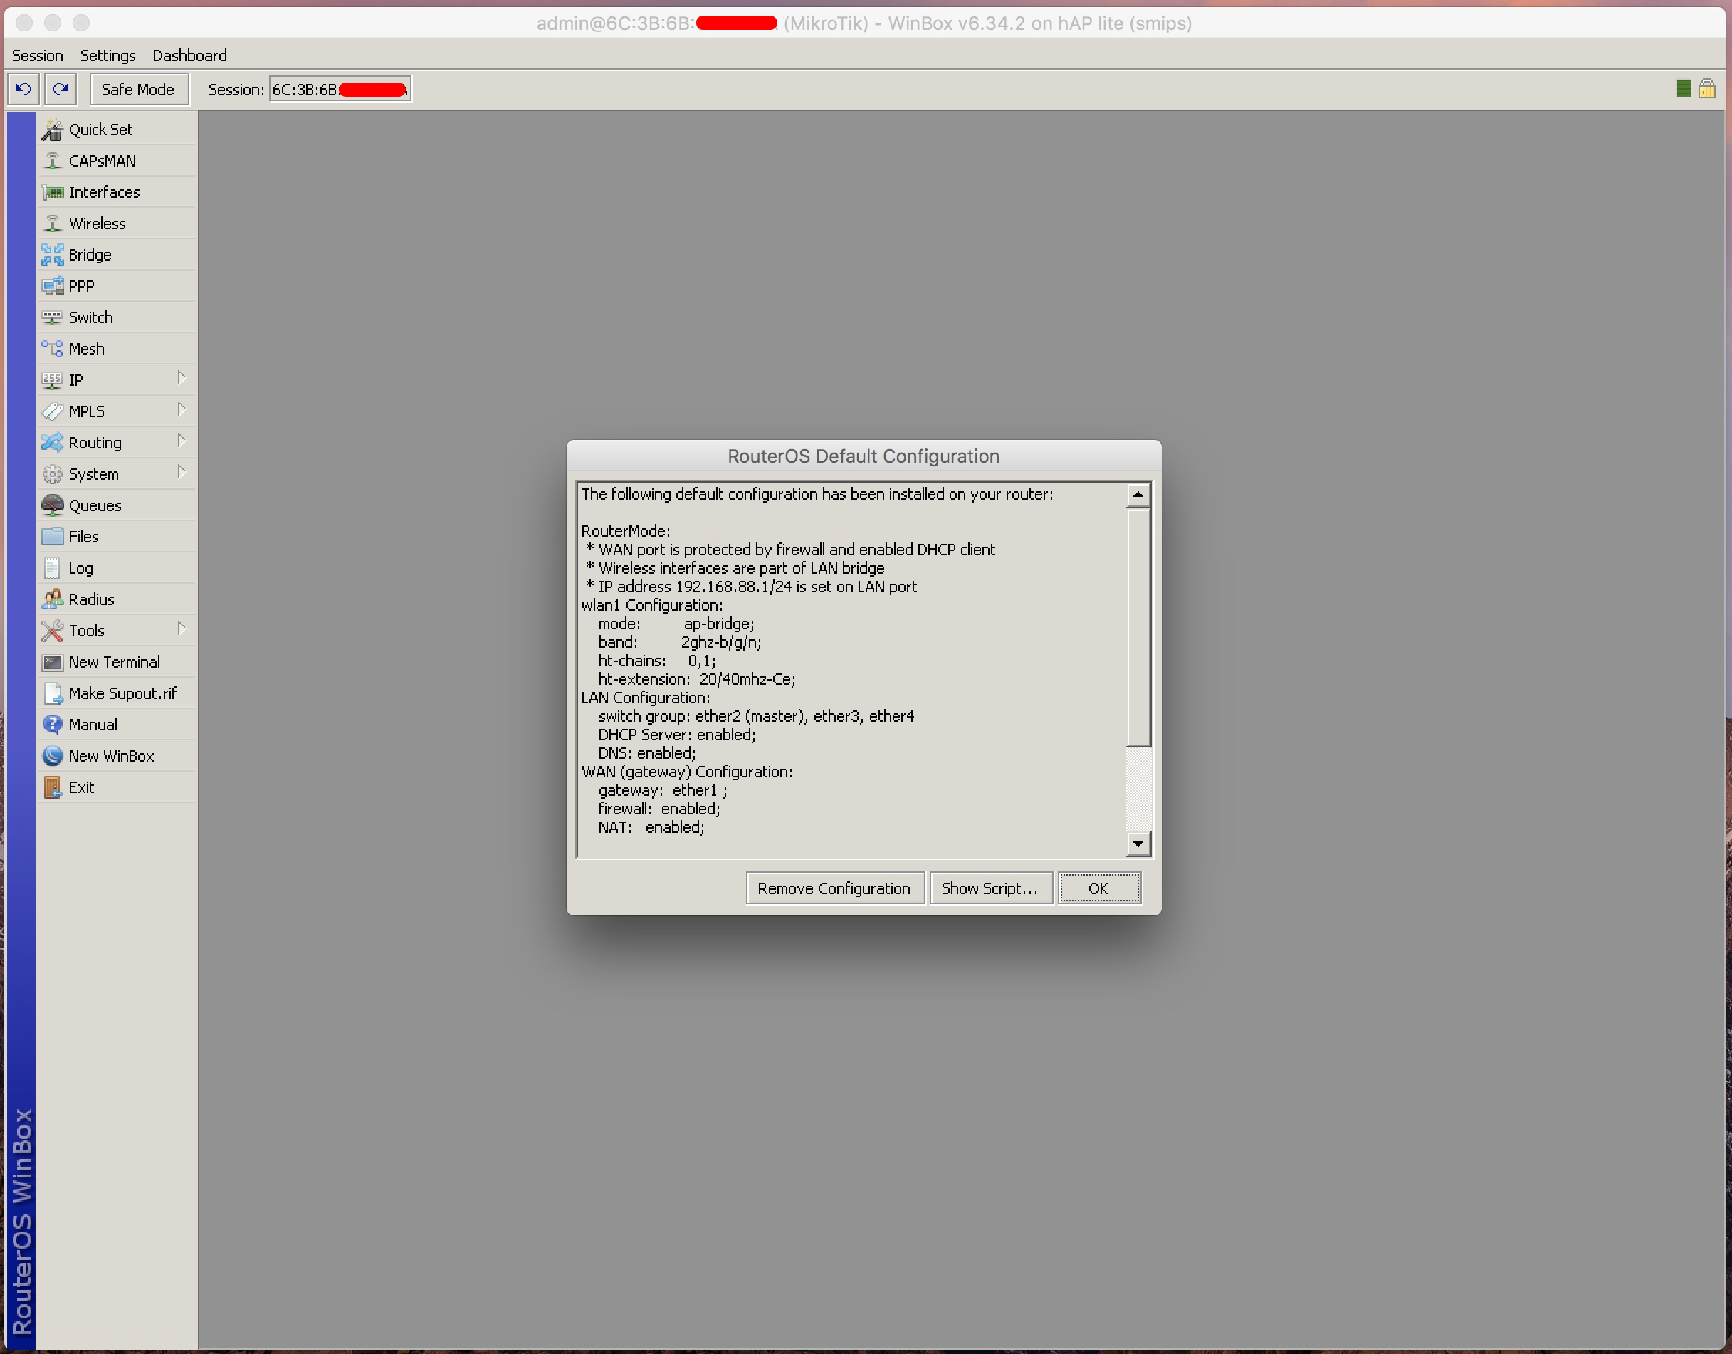Viewport: 1732px width, 1354px height.
Task: Open the Wireless menu icon
Action: pos(53,224)
